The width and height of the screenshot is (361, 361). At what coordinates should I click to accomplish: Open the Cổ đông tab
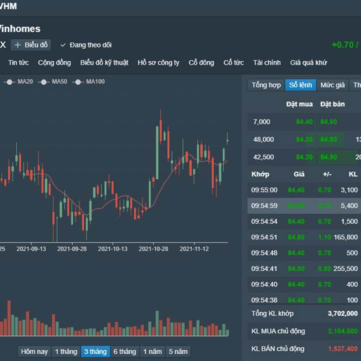click(201, 63)
